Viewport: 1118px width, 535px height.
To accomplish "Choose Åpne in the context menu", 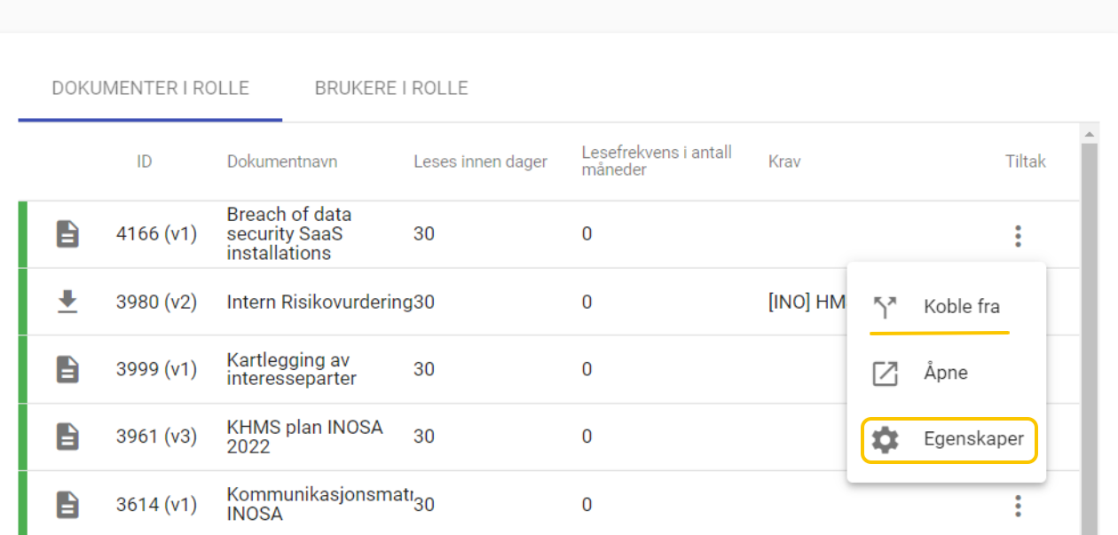I will (947, 374).
